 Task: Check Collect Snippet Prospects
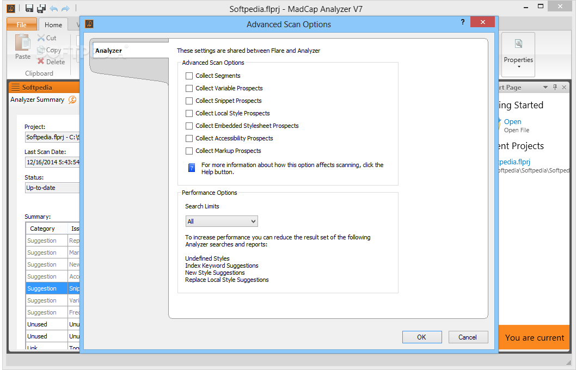[189, 101]
